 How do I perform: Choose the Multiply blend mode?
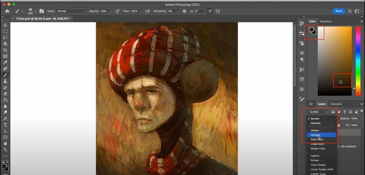click(322, 135)
